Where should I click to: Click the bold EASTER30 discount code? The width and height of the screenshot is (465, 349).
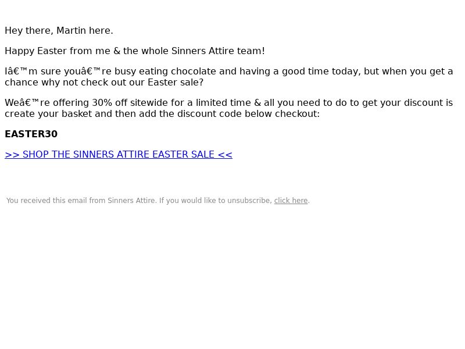coord(31,134)
